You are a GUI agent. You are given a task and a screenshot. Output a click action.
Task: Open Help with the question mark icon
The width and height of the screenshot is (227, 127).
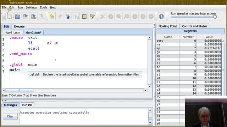(161, 17)
